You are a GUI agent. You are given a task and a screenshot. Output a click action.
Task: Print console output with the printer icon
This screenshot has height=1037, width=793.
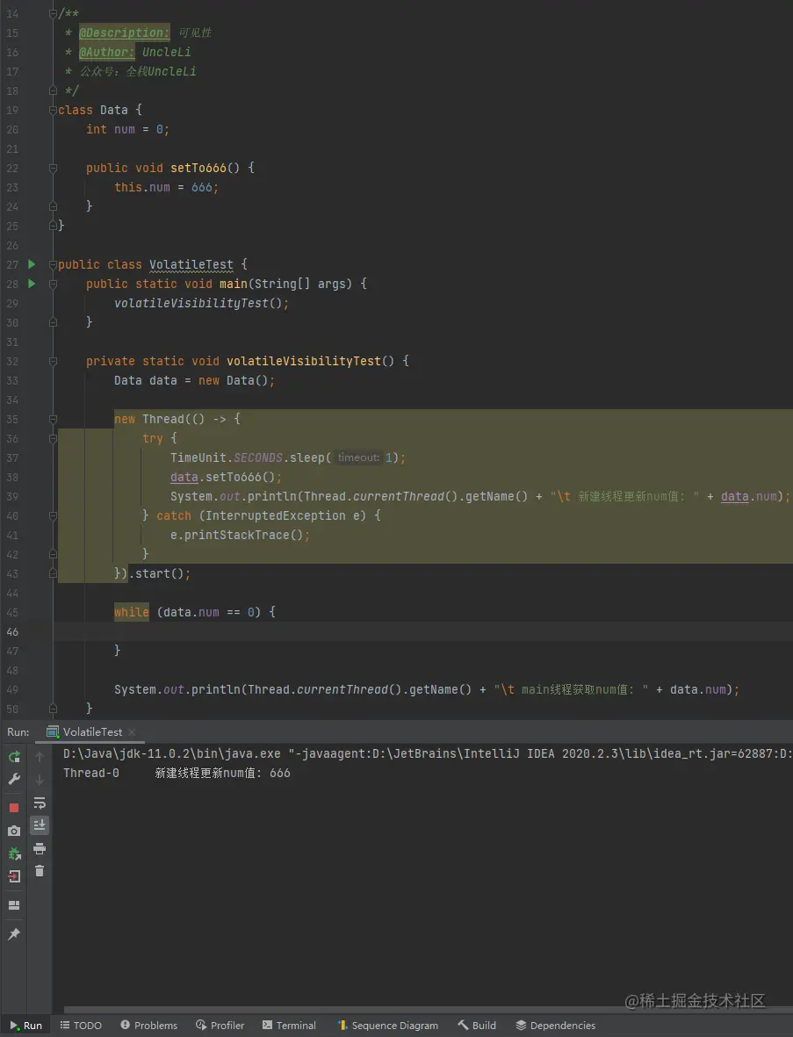(x=40, y=848)
